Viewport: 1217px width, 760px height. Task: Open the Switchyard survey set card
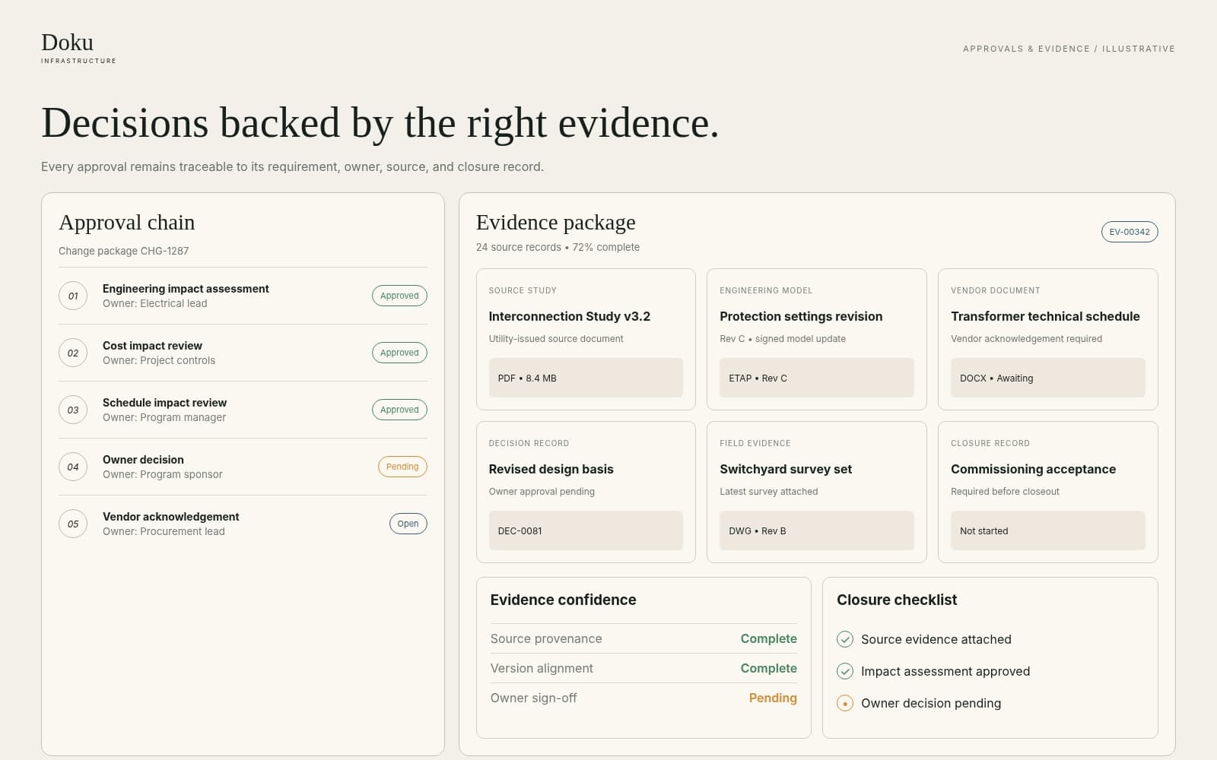click(x=817, y=492)
